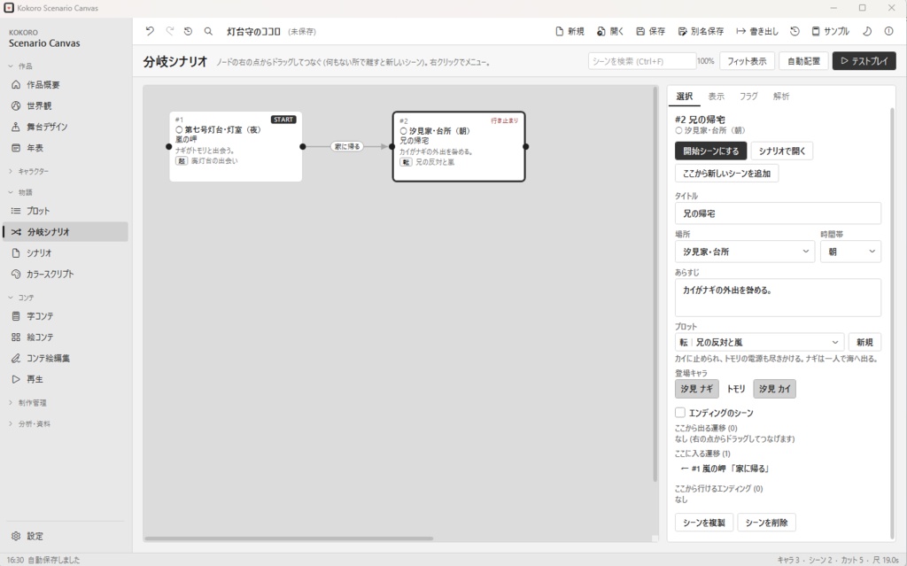Expand the キャラクター sidebar section
Image resolution: width=907 pixels, height=566 pixels.
coord(28,171)
